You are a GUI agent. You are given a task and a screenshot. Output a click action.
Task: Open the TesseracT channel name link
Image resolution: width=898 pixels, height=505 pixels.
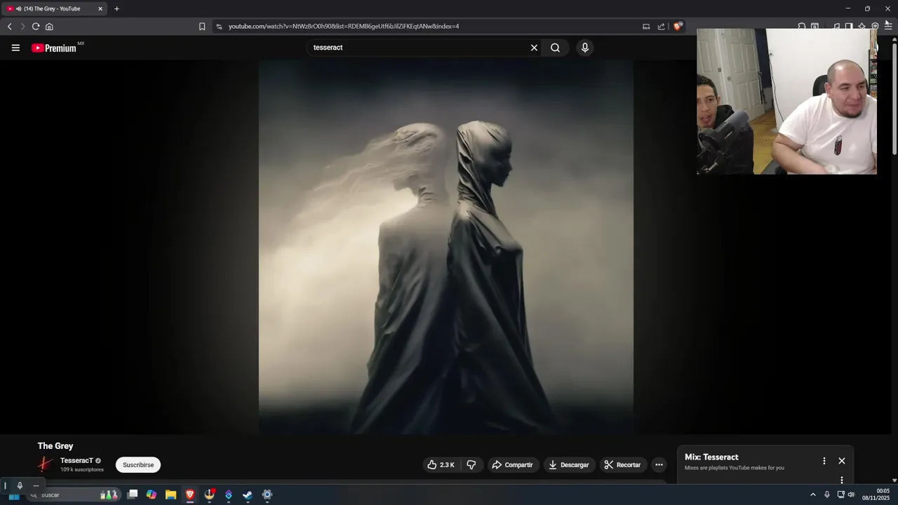[76, 461]
